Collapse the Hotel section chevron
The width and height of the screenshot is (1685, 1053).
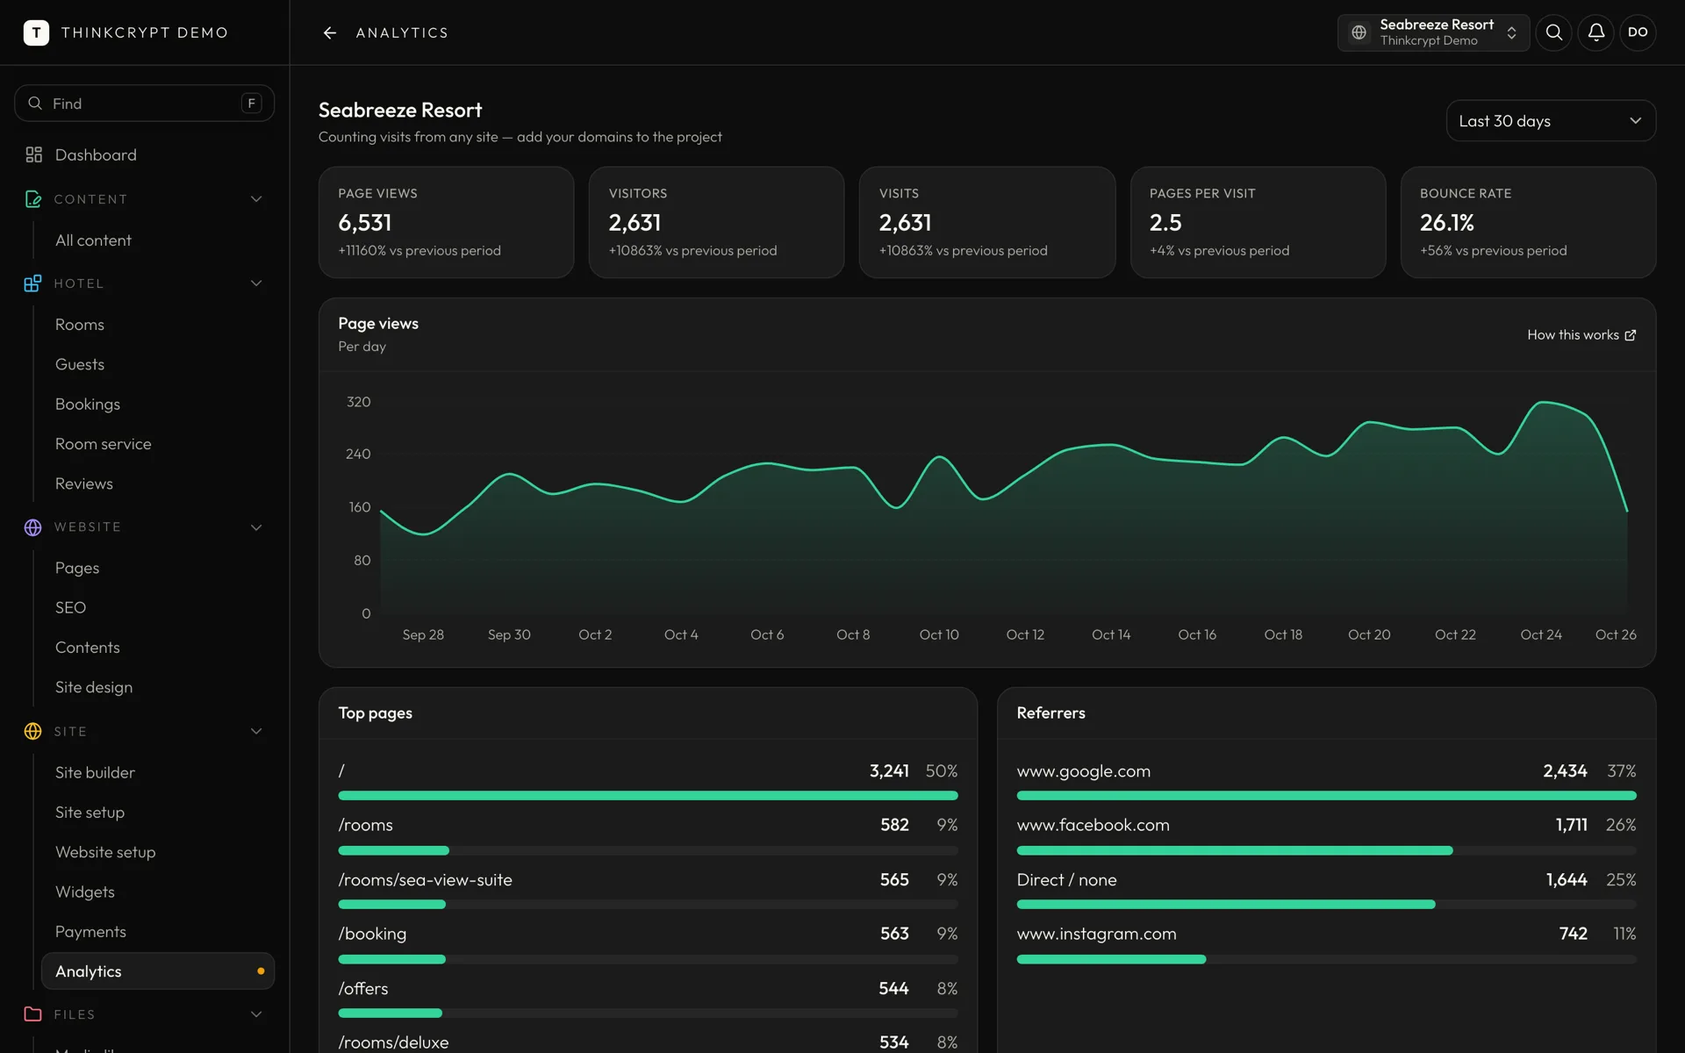pos(256,283)
